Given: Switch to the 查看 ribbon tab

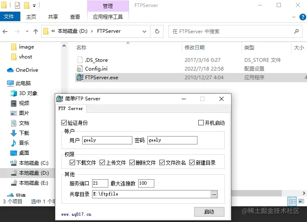Looking at the screenshot, I should pos(75,17).
